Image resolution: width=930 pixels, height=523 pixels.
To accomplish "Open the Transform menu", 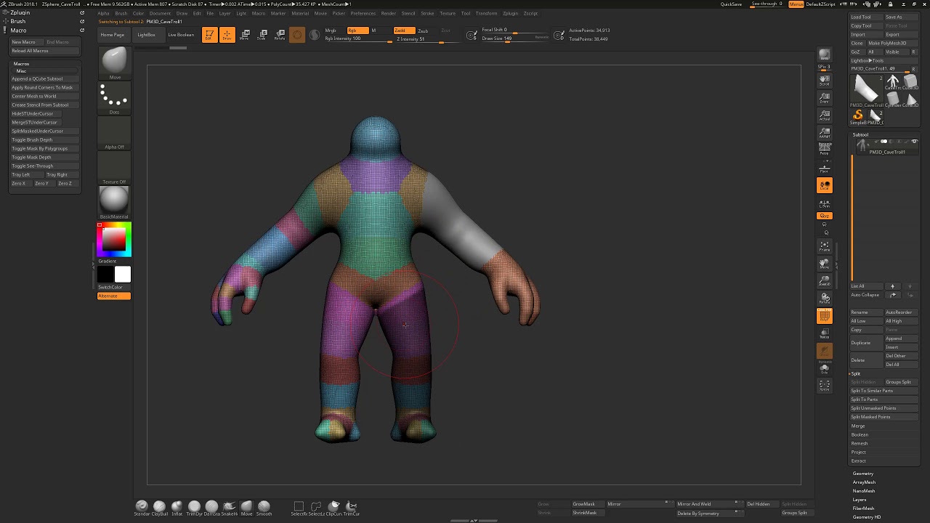I will 486,13.
